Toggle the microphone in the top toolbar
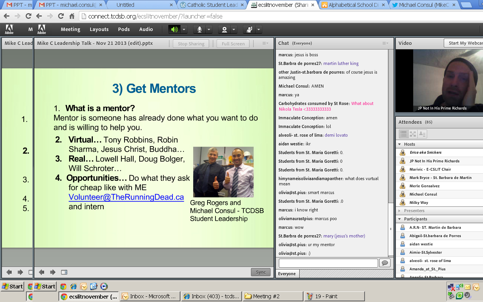The image size is (483, 302). pos(199,29)
